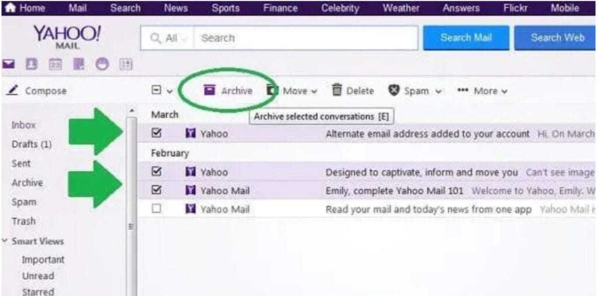598x296 pixels.
Task: Open the Spam folder in the sidebar
Action: point(23,202)
